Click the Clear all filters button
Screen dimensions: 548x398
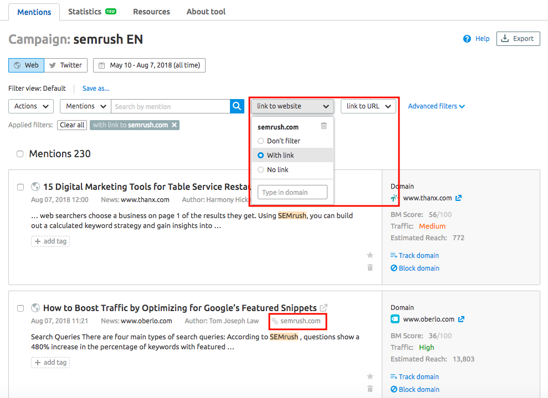72,125
